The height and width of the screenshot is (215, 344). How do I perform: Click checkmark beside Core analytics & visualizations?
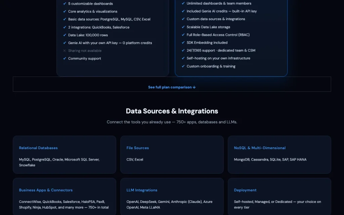tap(64, 11)
